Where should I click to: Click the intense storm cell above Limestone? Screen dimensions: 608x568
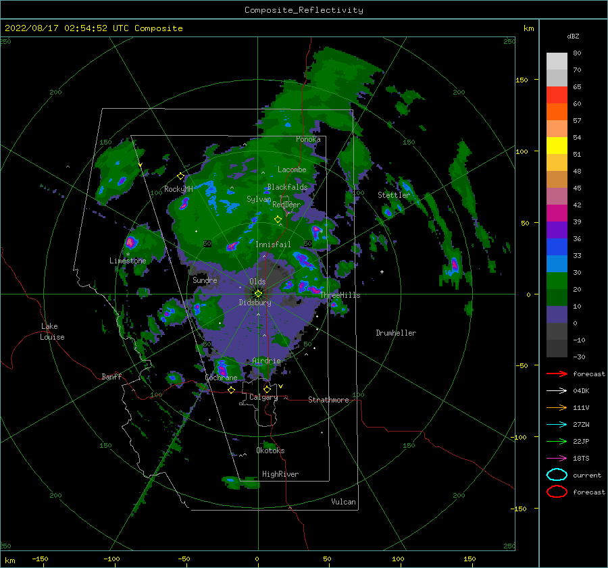pos(131,242)
